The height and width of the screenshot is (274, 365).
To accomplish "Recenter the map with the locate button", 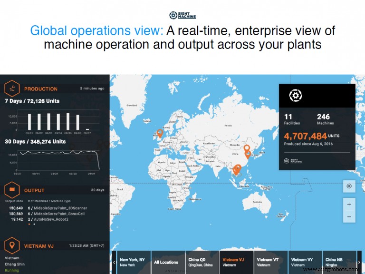I will pos(349,186).
